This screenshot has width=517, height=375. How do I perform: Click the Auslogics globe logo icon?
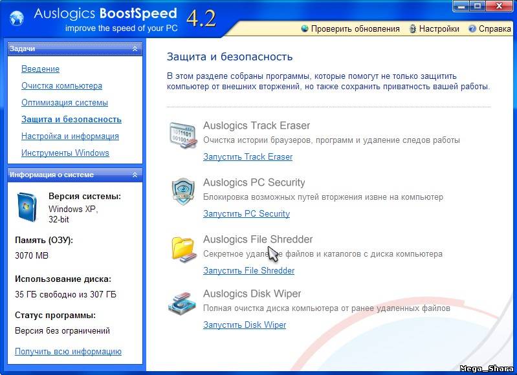(16, 18)
